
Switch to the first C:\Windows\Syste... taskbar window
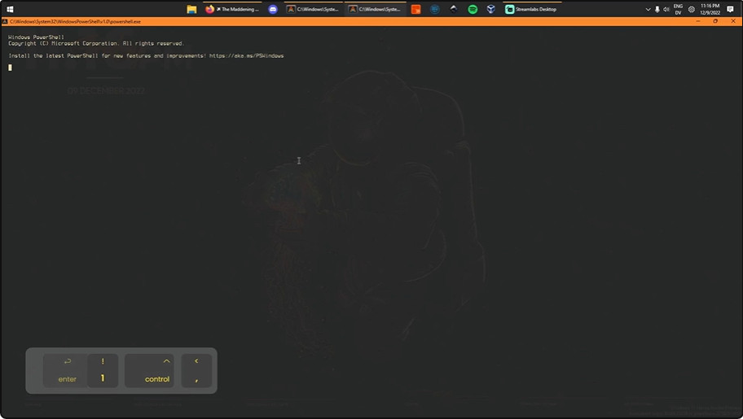click(313, 9)
